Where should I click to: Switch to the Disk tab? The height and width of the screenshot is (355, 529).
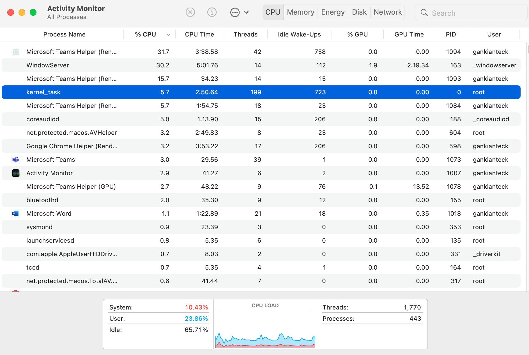click(x=359, y=12)
